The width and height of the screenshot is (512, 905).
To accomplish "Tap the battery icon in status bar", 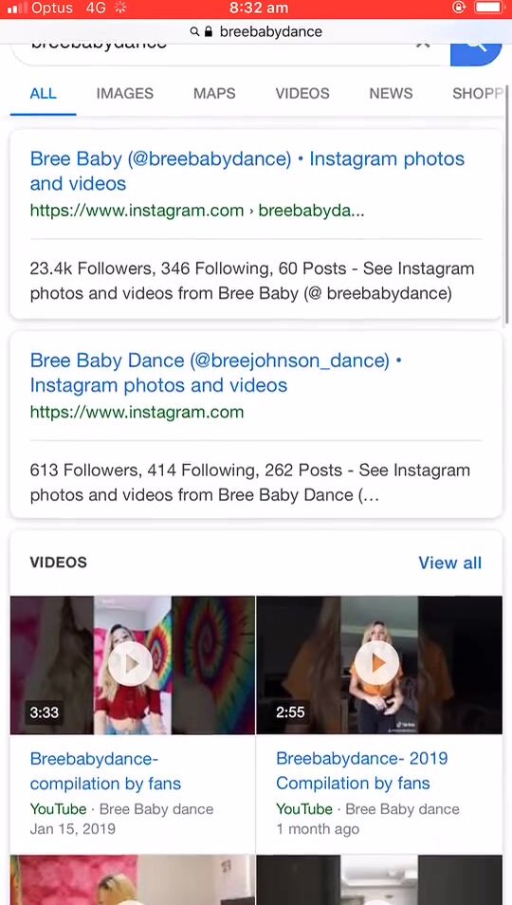I will tap(489, 9).
